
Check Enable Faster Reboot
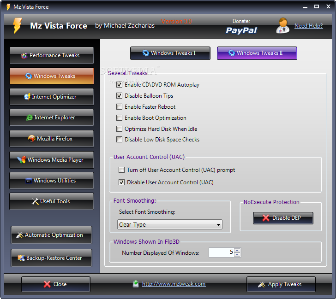pos(119,107)
